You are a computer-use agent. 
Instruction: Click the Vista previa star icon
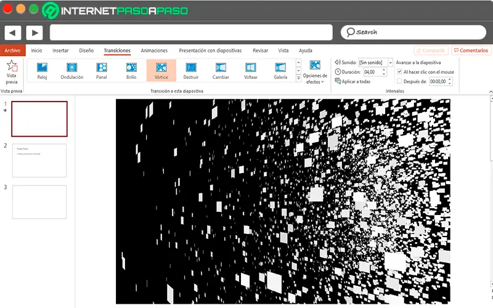(x=12, y=66)
